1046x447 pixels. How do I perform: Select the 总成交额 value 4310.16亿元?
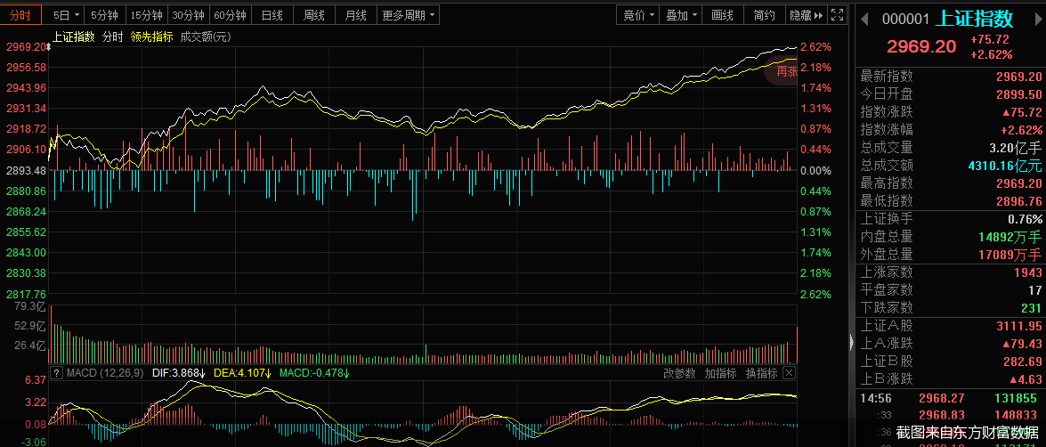[1005, 166]
